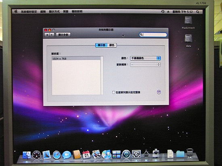Image resolution: width=222 pixels, height=166 pixels.
Task: Open the display preferences help button
Action: (x=159, y=92)
